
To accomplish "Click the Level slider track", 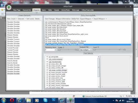I will [x=110, y=49].
